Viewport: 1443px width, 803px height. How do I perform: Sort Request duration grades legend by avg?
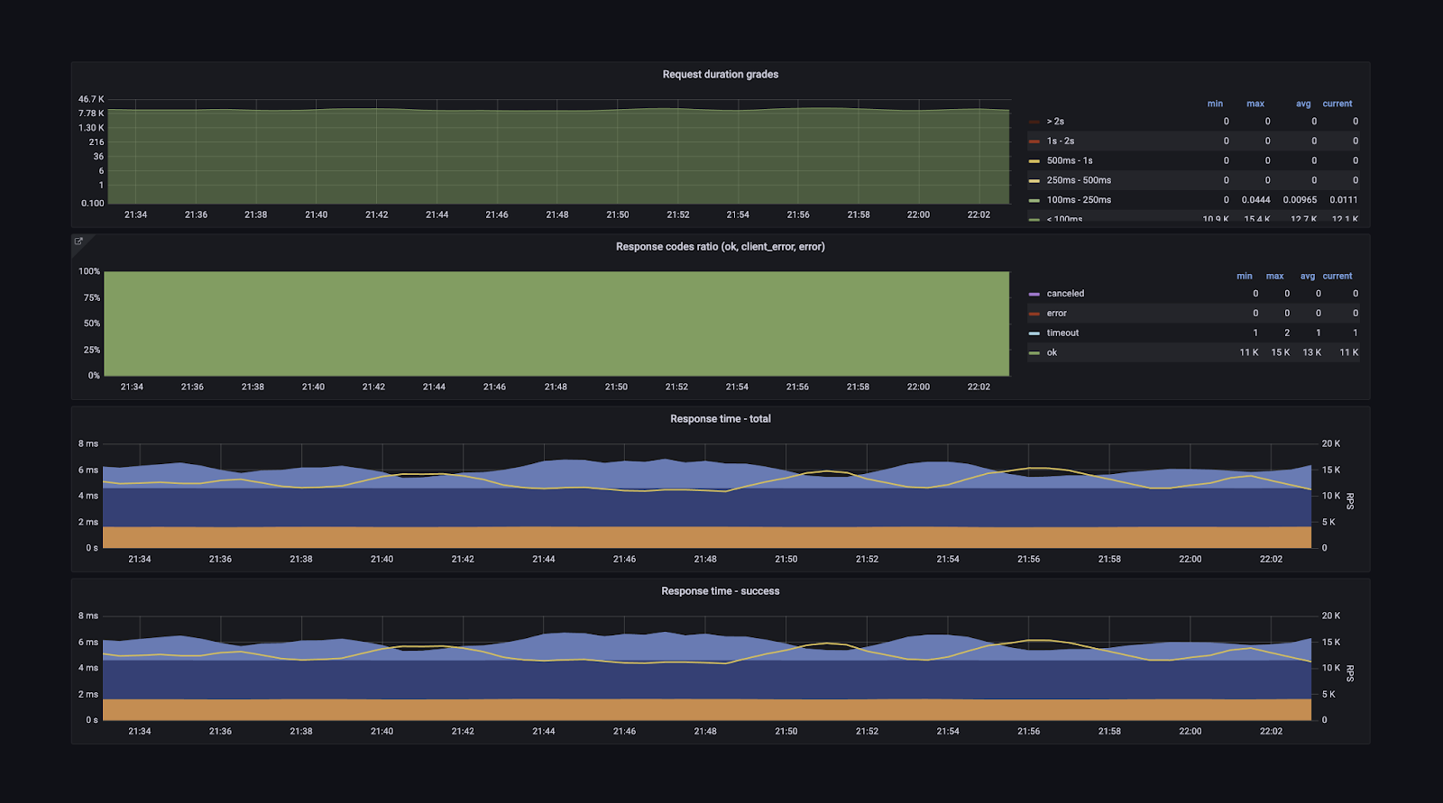pyautogui.click(x=1303, y=104)
